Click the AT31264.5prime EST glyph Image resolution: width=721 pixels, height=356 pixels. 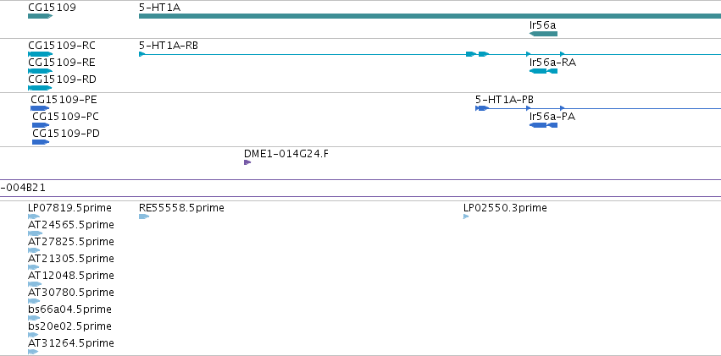click(33, 352)
